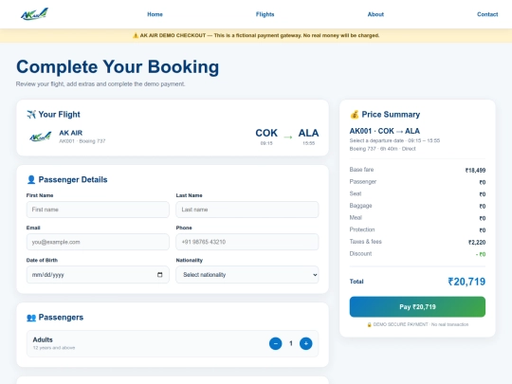
Task: Click into the Email field
Action: (x=98, y=242)
